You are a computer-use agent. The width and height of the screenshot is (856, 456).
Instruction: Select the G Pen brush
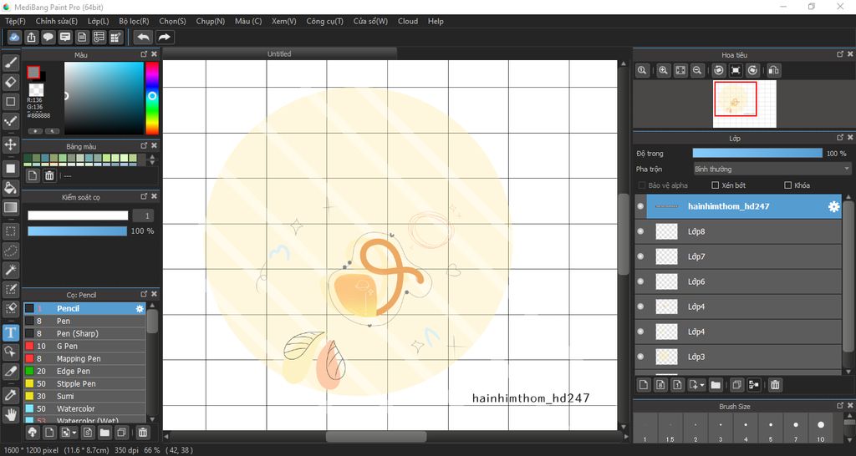tap(84, 346)
